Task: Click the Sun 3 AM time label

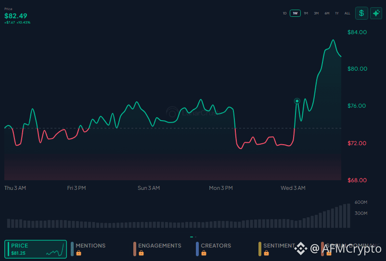Action: click(149, 188)
